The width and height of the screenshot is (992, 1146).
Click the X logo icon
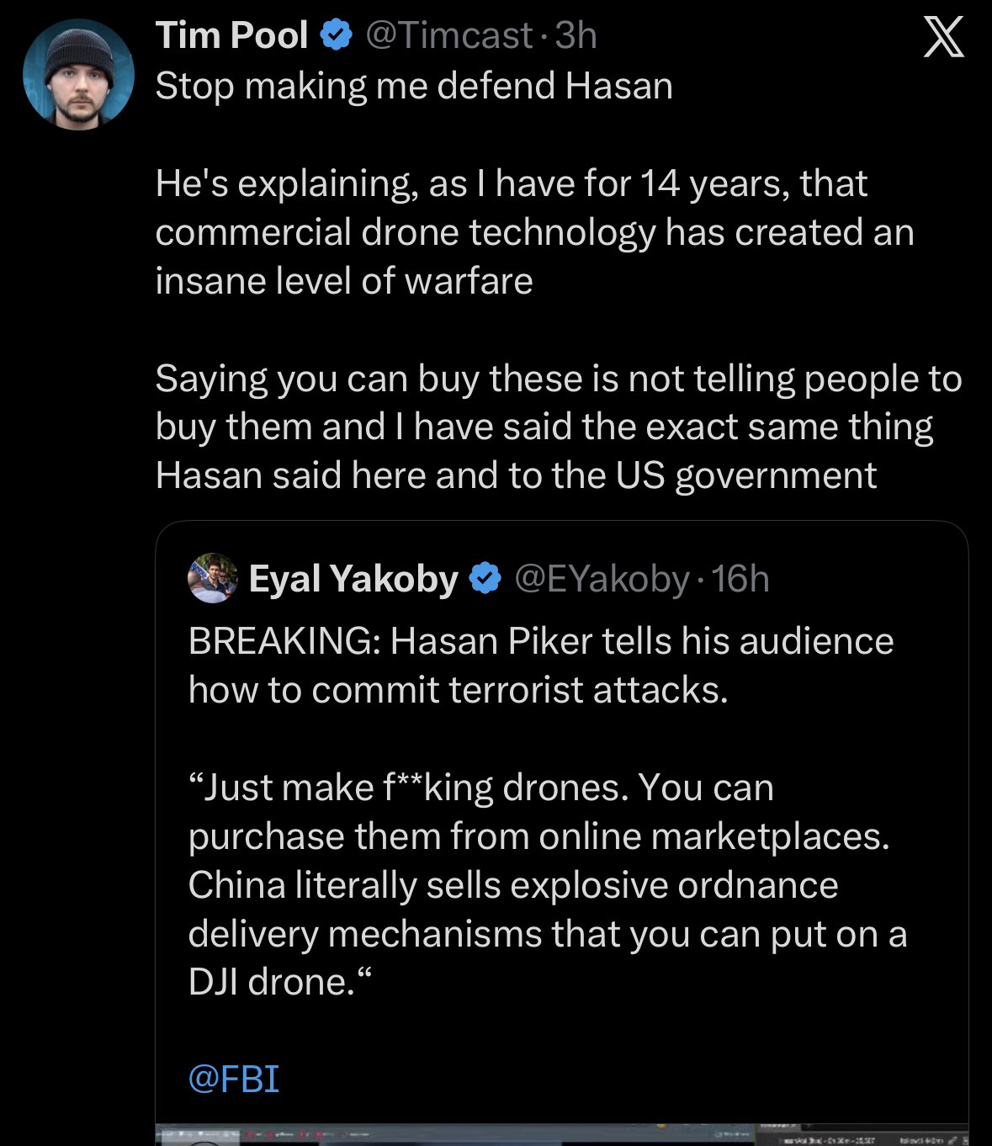pyautogui.click(x=942, y=39)
